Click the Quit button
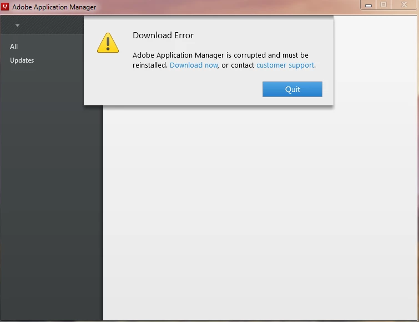 coord(292,89)
